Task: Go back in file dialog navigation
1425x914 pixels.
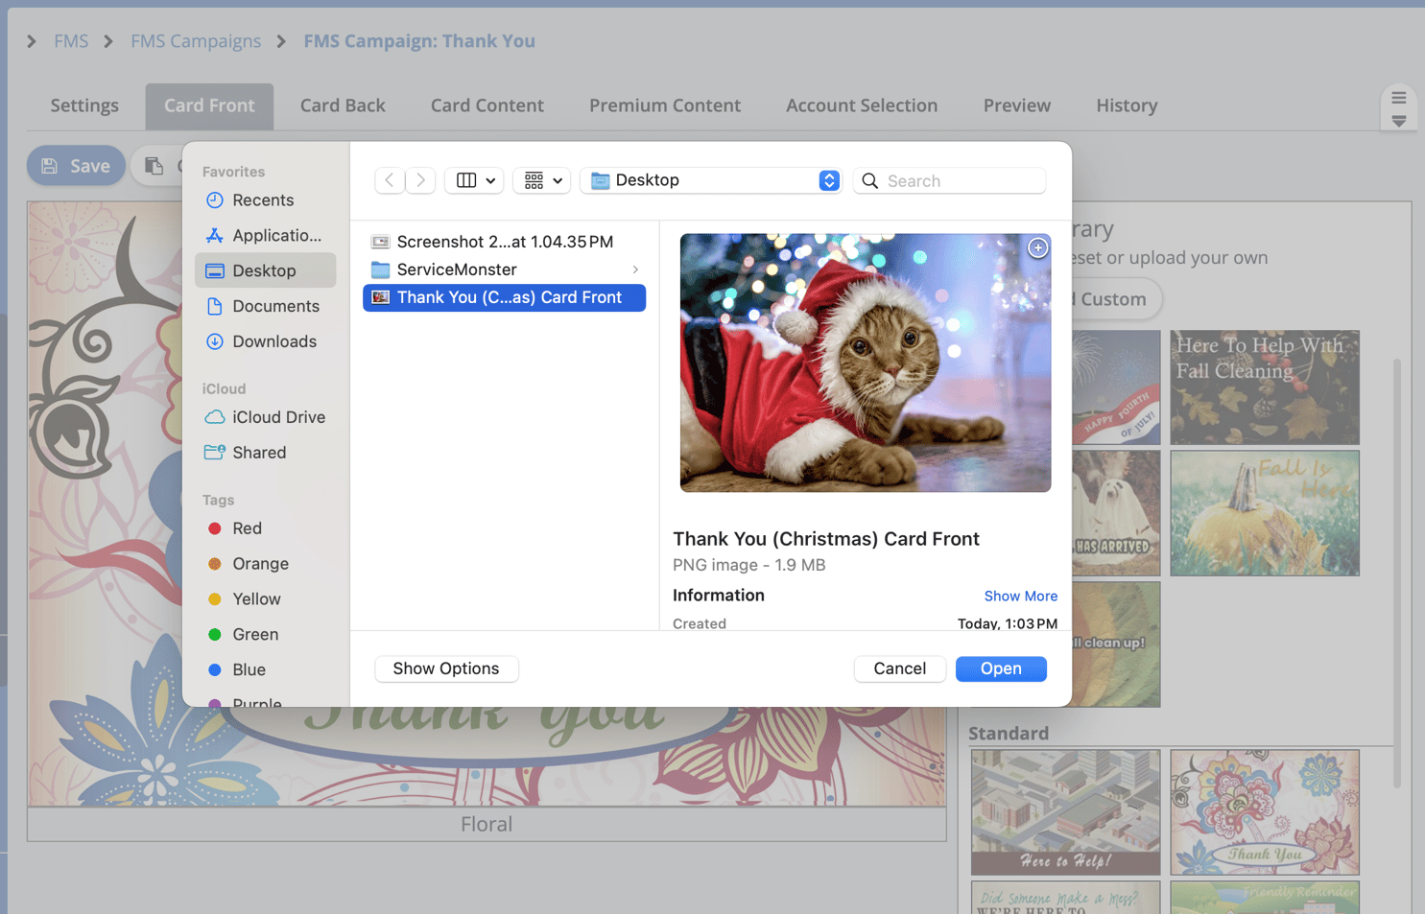Action: (x=389, y=180)
